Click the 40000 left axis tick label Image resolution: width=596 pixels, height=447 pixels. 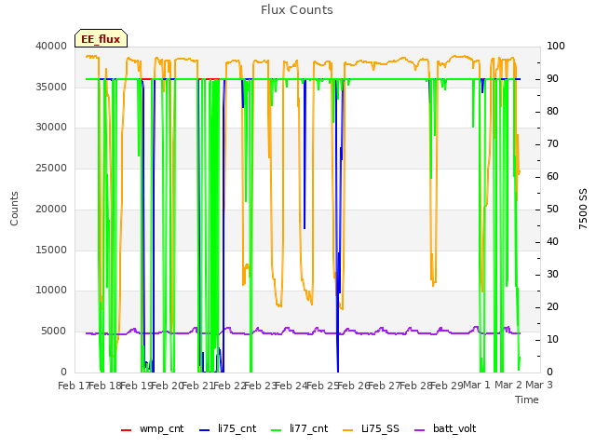click(51, 46)
